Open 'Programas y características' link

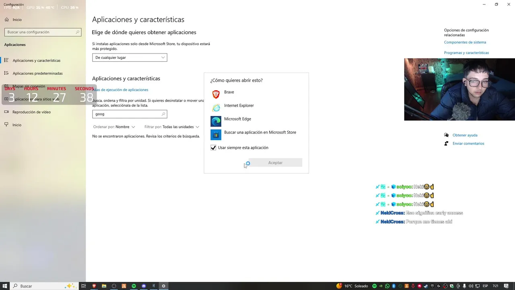tap(466, 53)
